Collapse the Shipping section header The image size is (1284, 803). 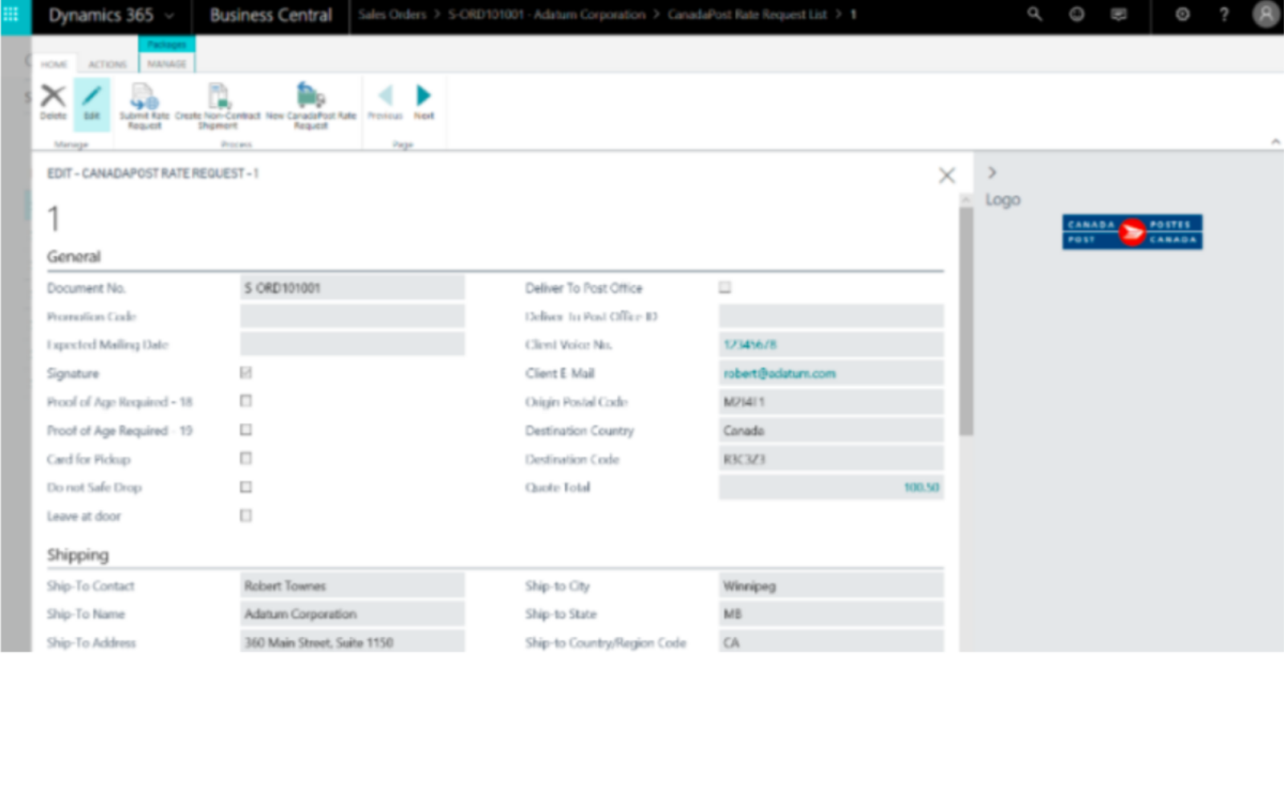pyautogui.click(x=78, y=555)
